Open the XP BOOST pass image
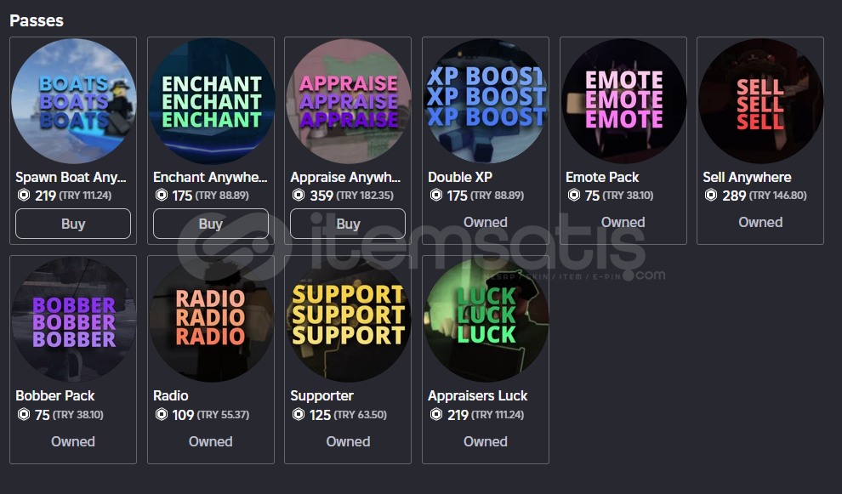842x494 pixels. click(x=486, y=101)
